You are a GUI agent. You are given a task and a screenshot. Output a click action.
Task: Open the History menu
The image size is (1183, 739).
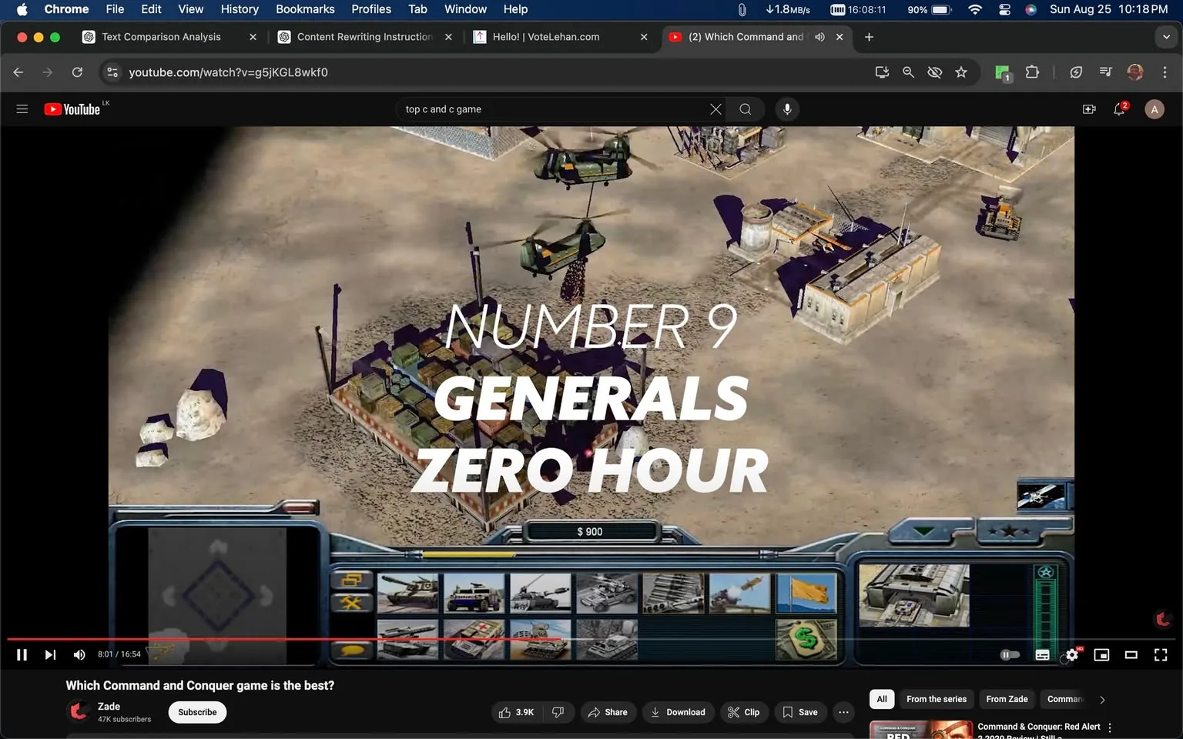(x=239, y=9)
